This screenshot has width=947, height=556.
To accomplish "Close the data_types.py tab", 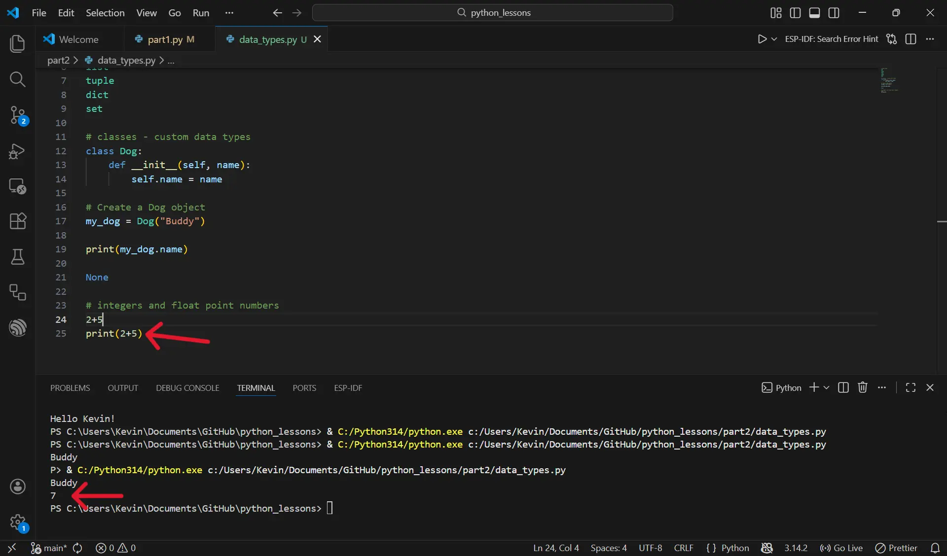I will tap(317, 39).
